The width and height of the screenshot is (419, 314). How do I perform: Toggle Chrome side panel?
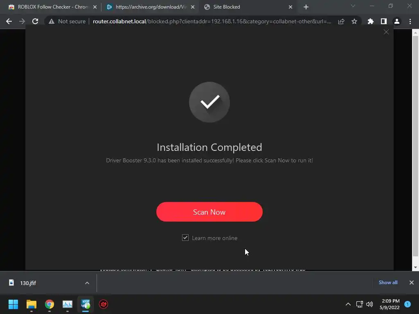[384, 21]
